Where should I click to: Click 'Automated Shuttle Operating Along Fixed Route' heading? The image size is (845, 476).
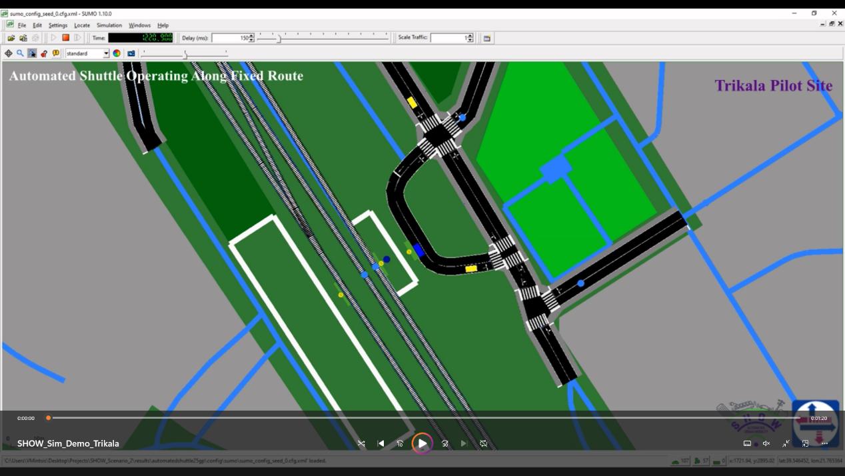[x=156, y=76]
